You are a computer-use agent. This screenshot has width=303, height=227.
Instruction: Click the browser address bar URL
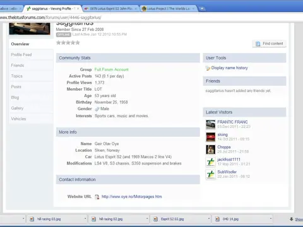tap(50, 18)
